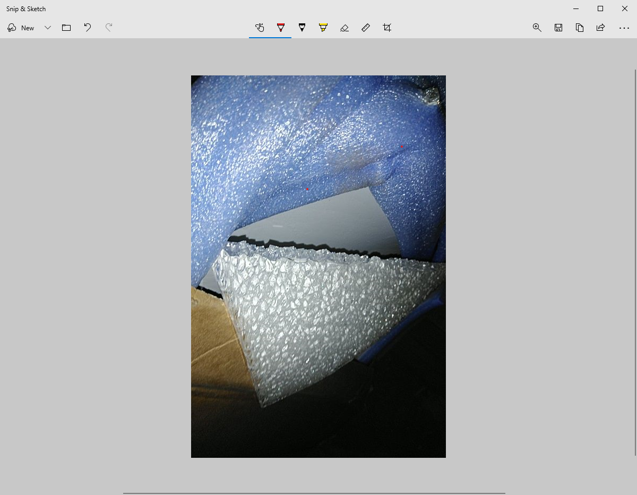
Task: Activate the Eraser tool
Action: point(345,28)
